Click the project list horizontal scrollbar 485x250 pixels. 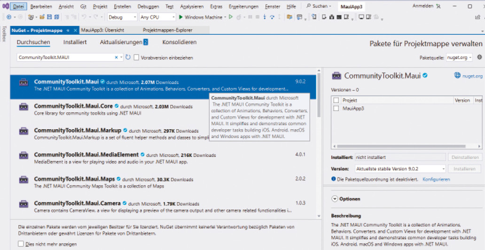point(401,146)
